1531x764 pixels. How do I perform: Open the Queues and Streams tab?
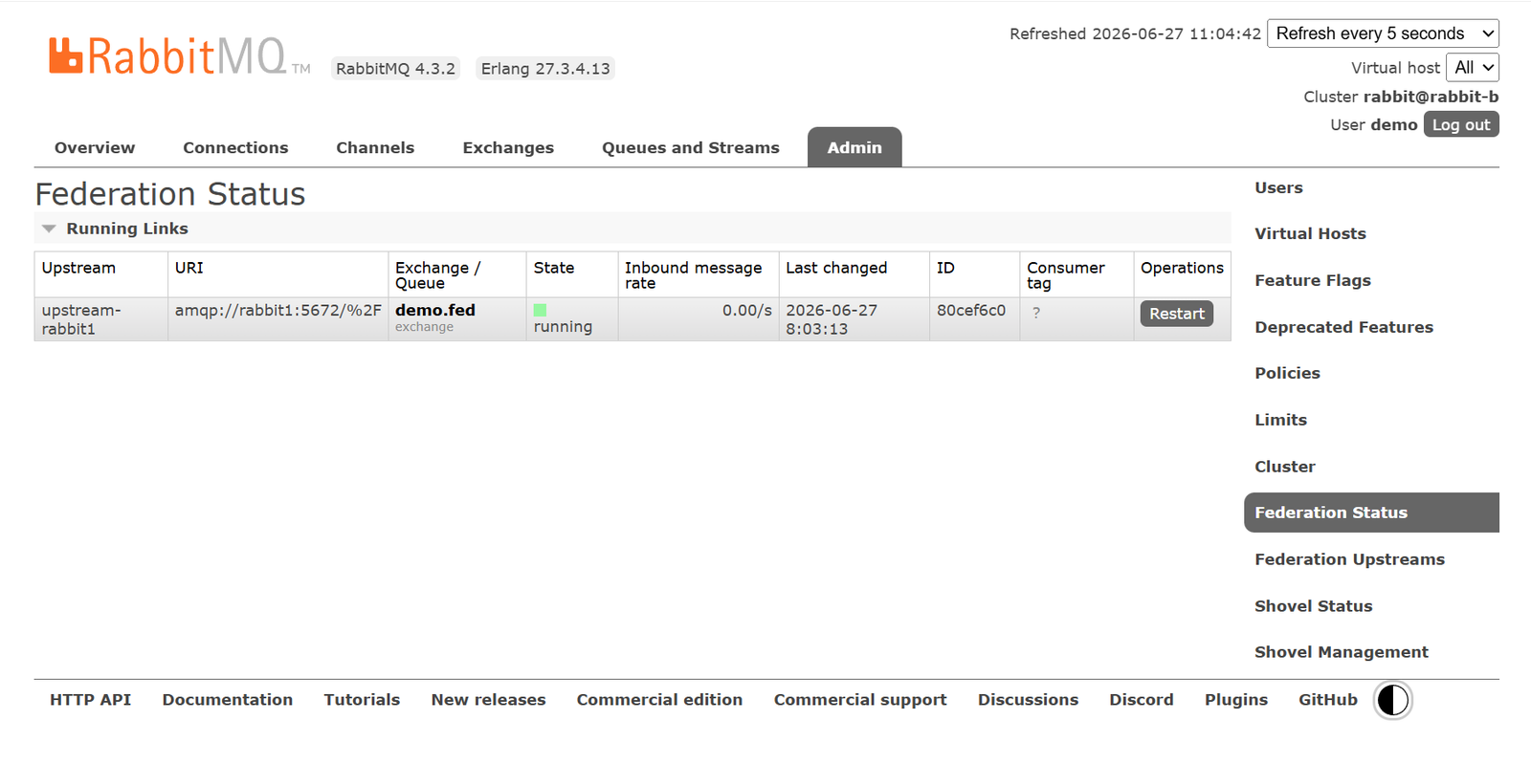coord(691,147)
